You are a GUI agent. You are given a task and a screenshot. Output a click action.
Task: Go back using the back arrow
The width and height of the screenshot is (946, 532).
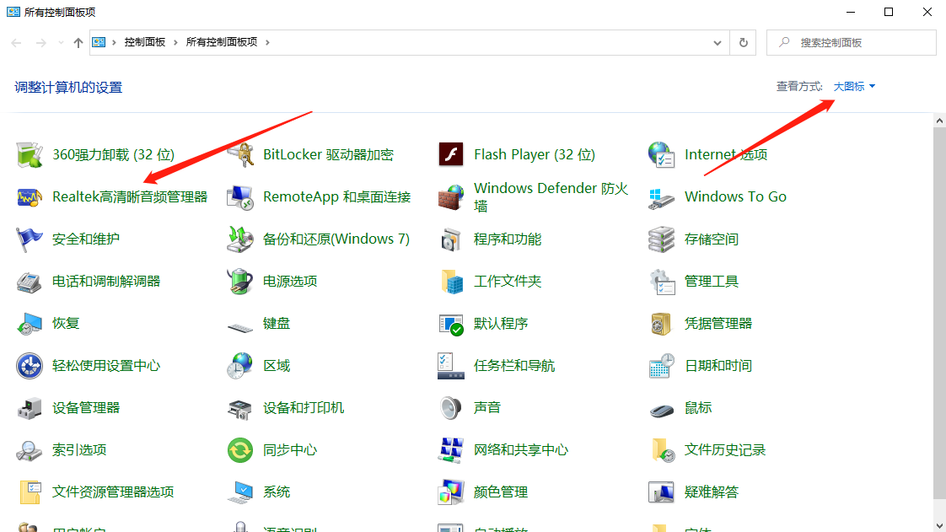(x=16, y=43)
